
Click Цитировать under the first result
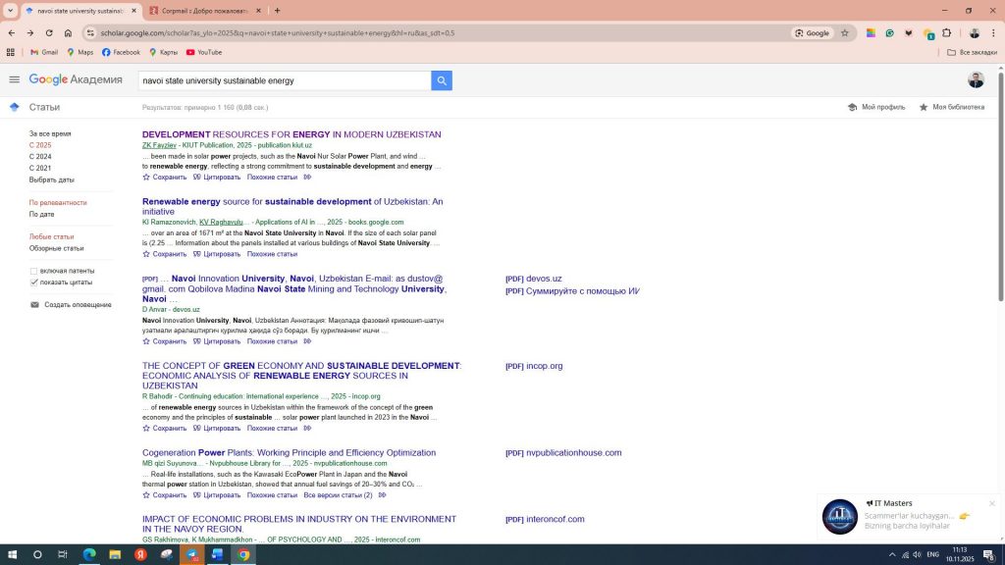(x=217, y=178)
